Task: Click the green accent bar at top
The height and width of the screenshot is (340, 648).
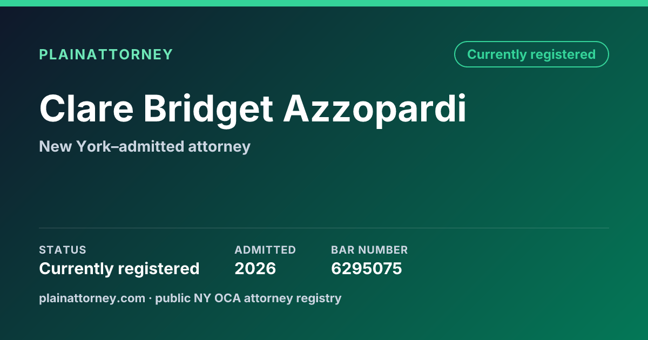Action: click(324, 3)
